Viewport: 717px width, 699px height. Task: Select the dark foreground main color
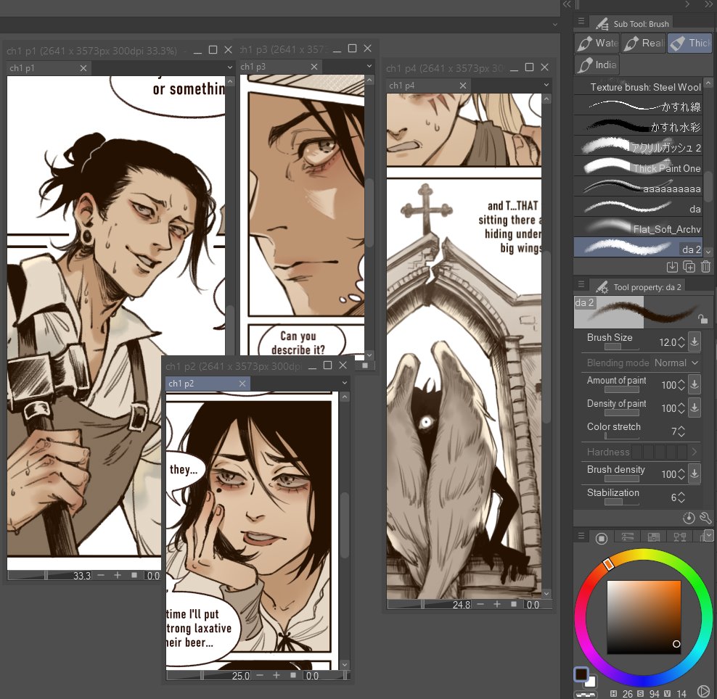coord(581,674)
